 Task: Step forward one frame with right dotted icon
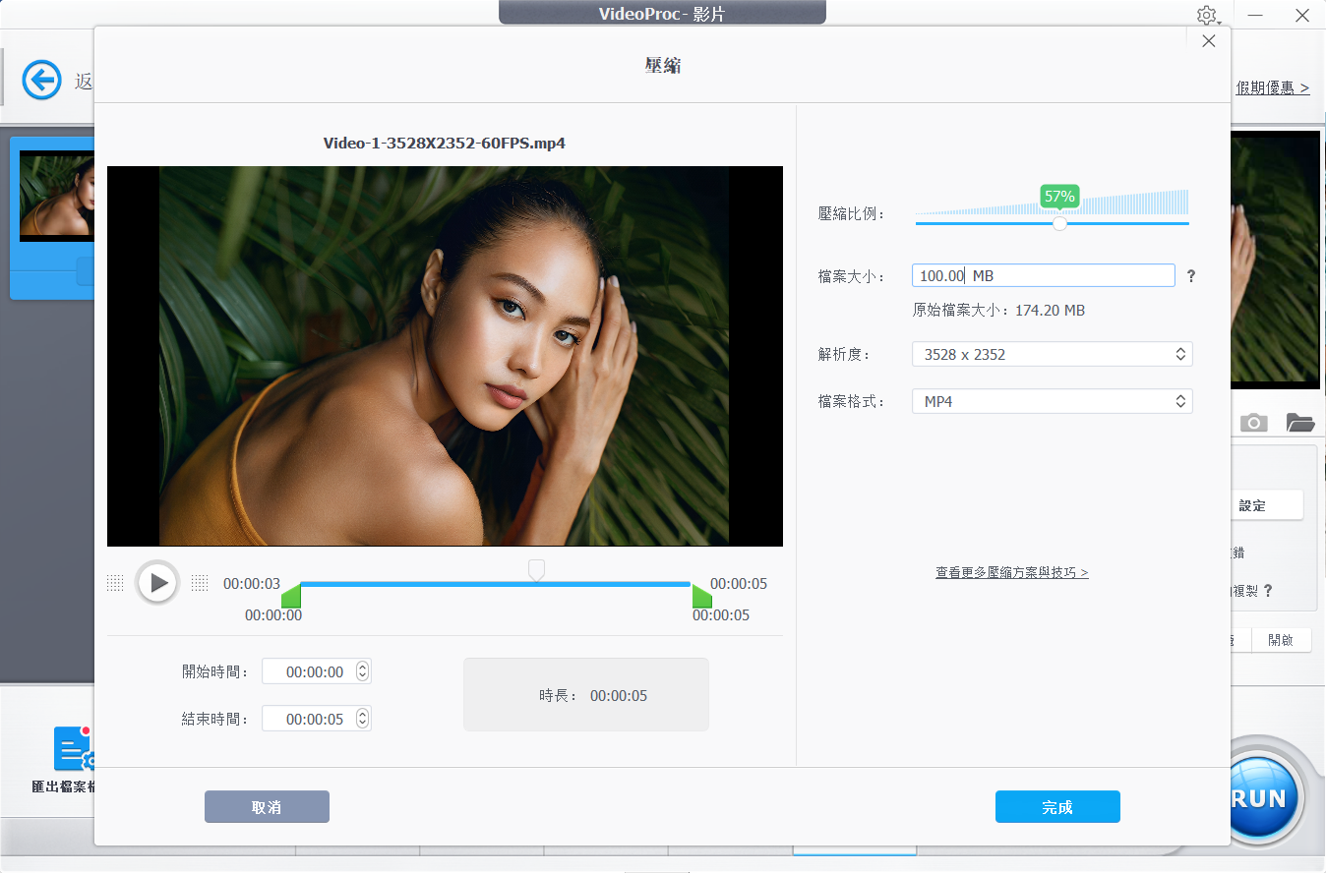(x=200, y=583)
